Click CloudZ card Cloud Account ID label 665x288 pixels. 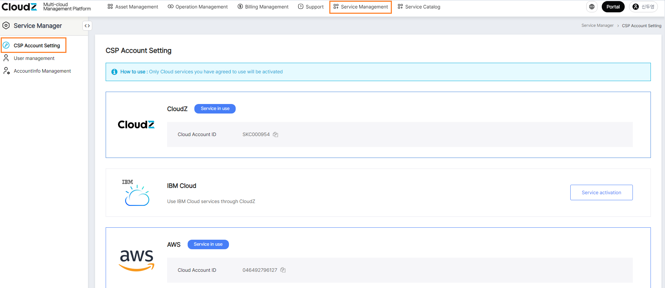(x=197, y=134)
